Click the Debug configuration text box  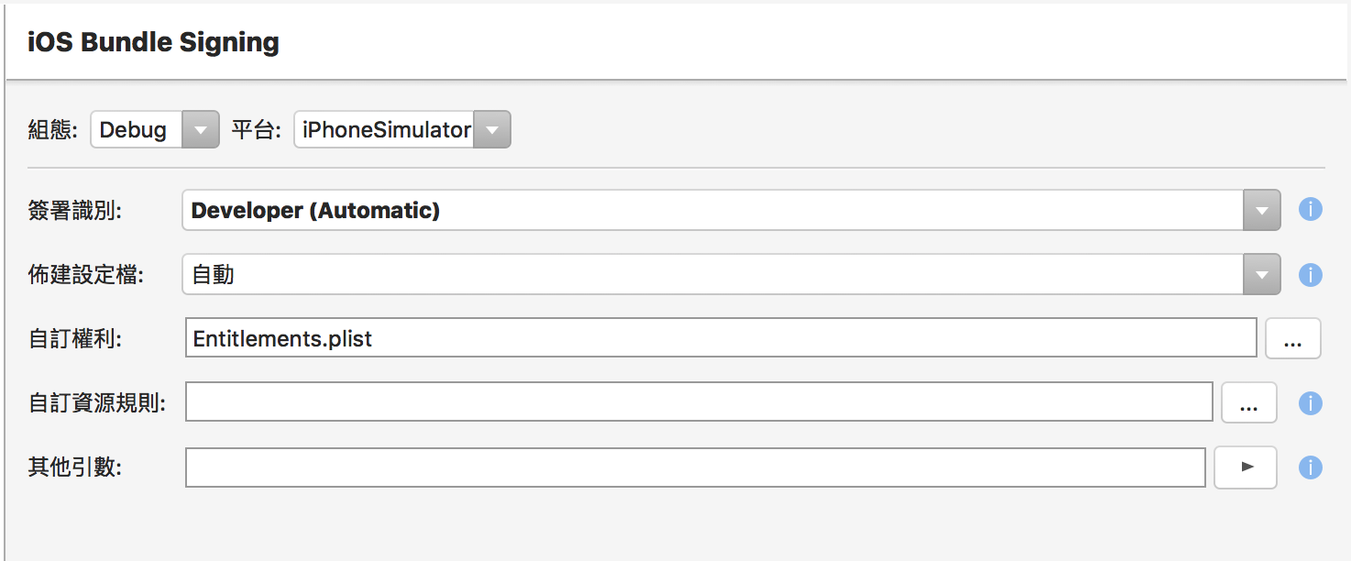coord(137,129)
